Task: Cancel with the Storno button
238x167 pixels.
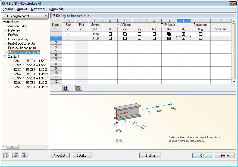Action: coord(224,156)
